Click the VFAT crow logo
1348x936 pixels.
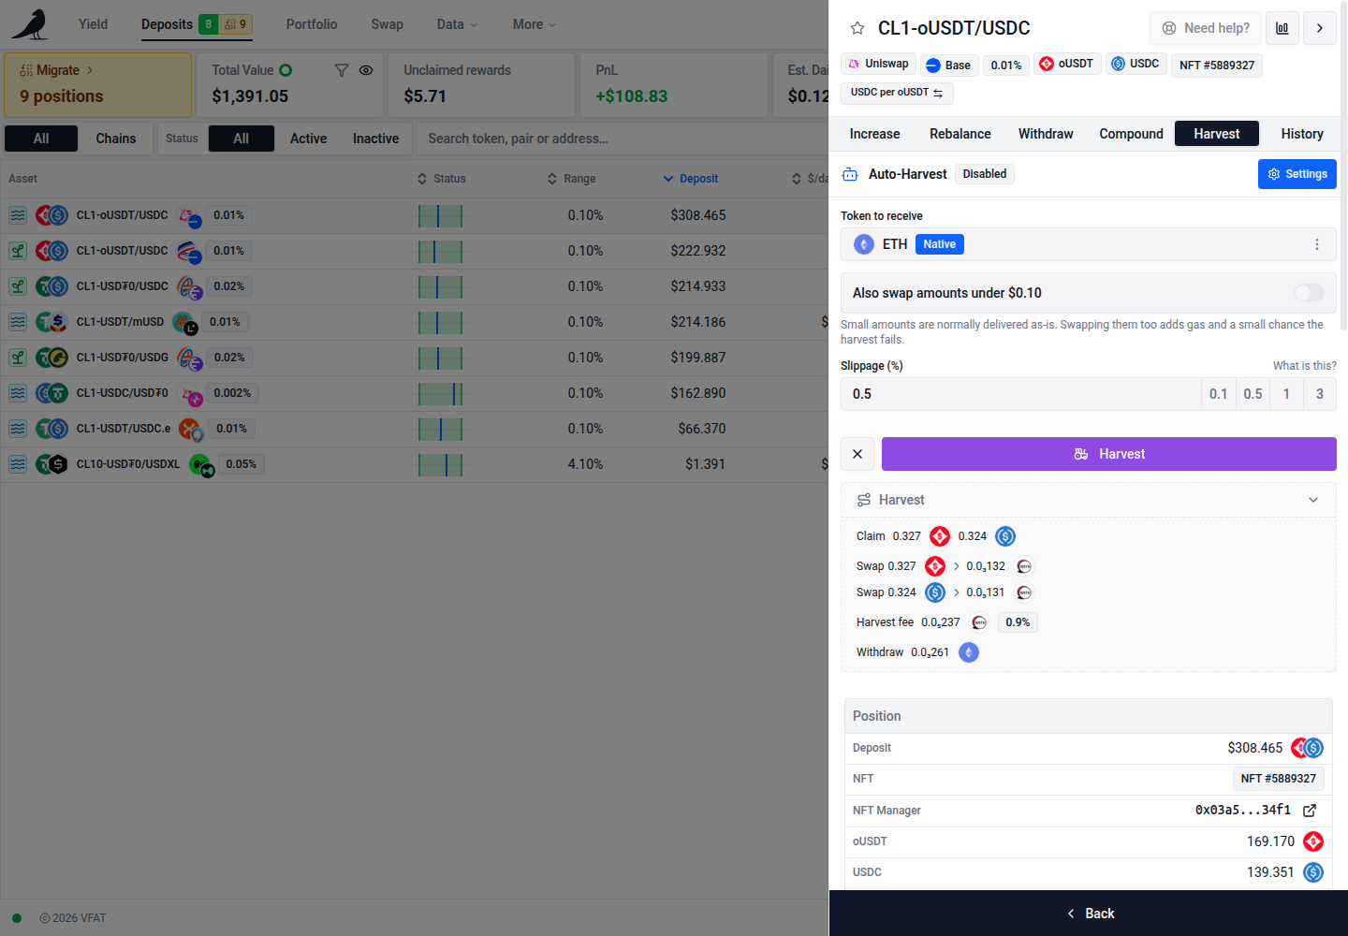[x=30, y=24]
